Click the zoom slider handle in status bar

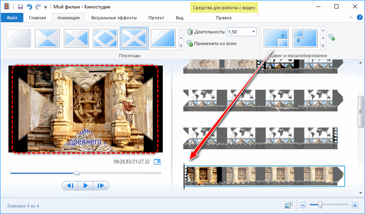pyautogui.click(x=320, y=205)
